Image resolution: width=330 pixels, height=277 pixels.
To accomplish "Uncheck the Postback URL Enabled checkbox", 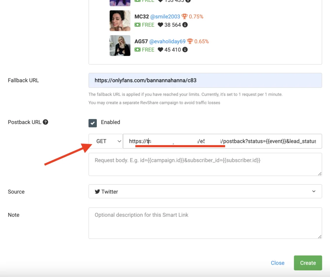I will coord(93,123).
